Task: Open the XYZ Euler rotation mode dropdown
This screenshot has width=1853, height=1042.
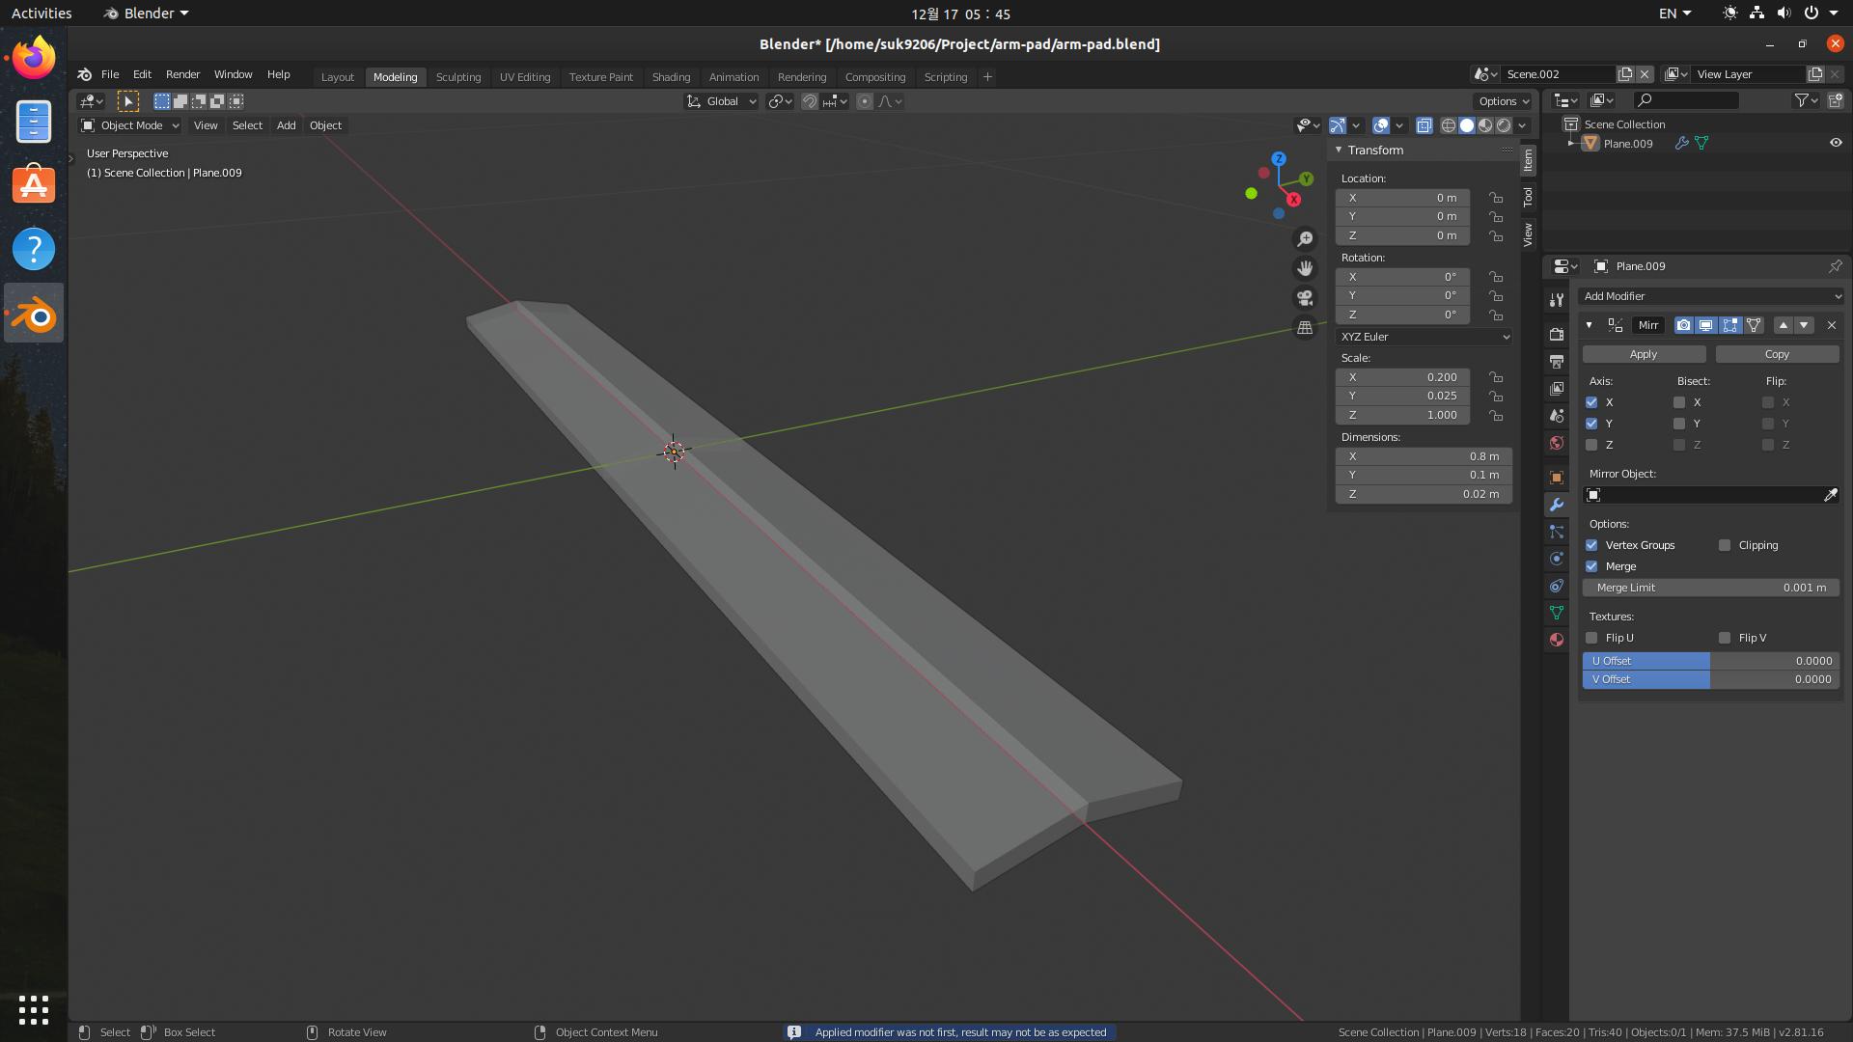Action: (x=1424, y=337)
